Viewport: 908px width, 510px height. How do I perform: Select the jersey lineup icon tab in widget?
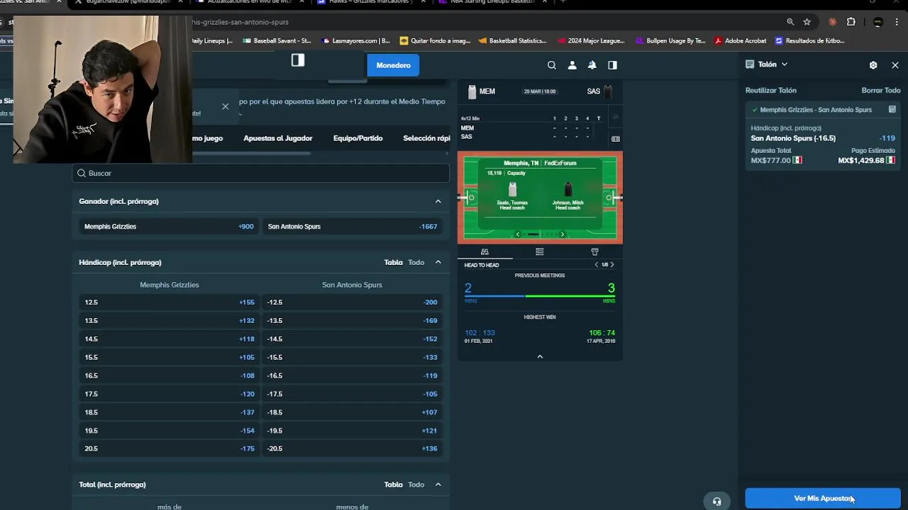click(594, 251)
